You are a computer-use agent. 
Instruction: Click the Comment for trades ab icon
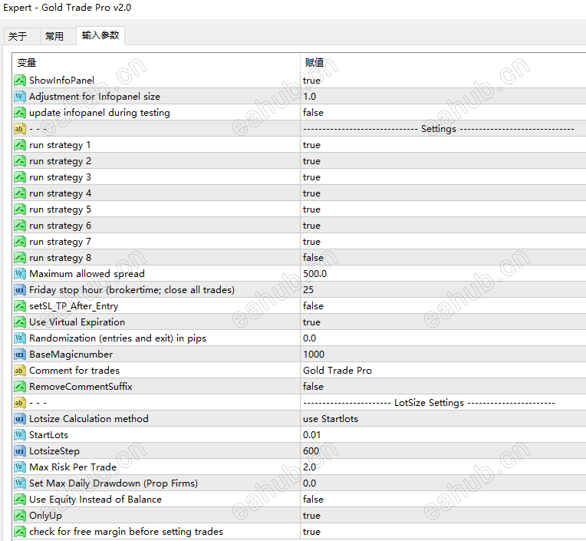tap(20, 370)
